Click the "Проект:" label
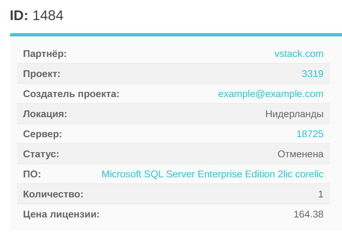Image resolution: width=342 pixels, height=238 pixels. point(42,74)
